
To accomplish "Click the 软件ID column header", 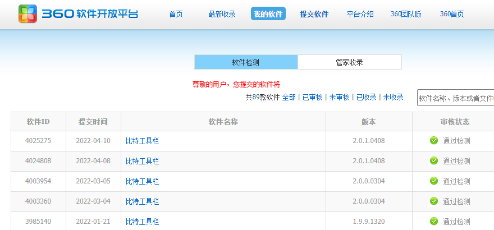I will click(38, 122).
